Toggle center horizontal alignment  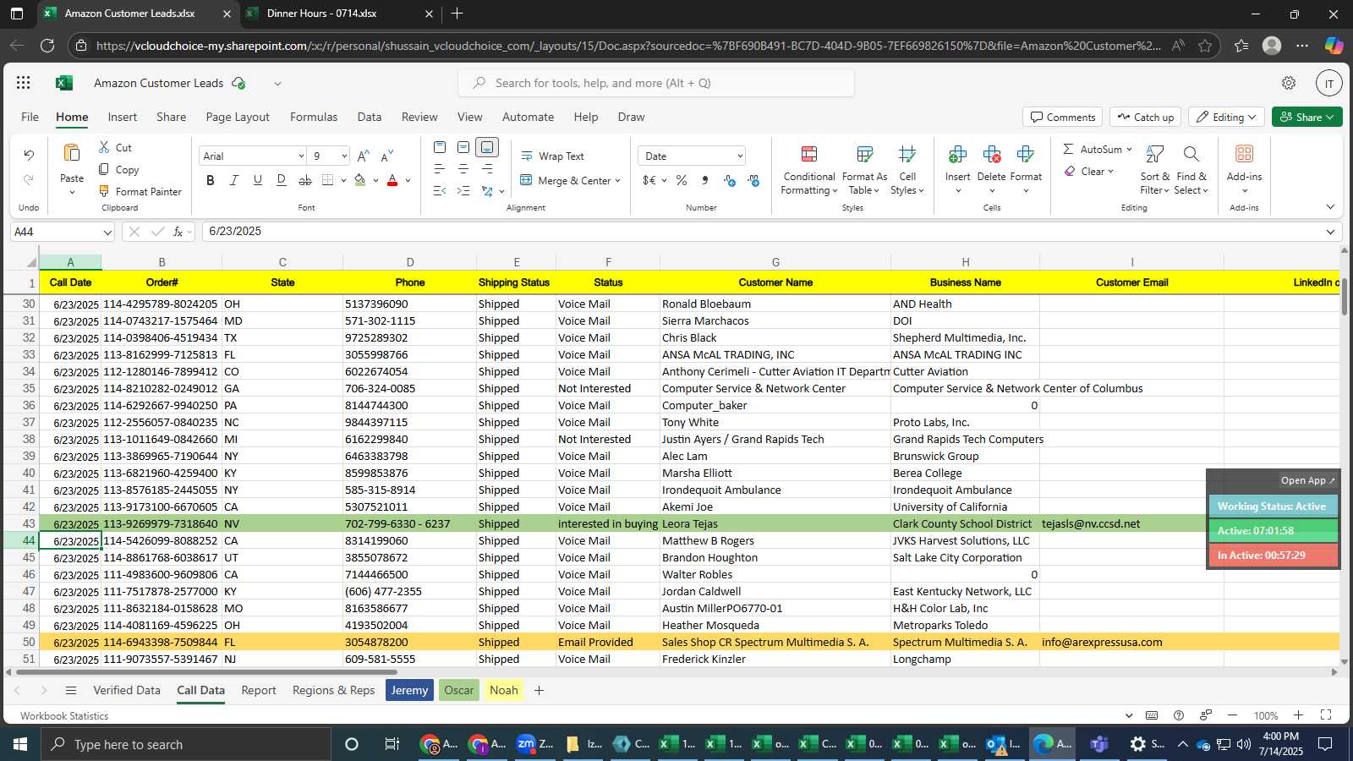click(463, 169)
